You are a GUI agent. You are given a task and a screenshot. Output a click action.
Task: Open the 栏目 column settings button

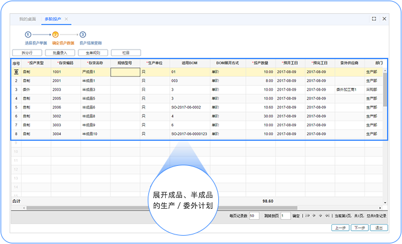(126, 52)
